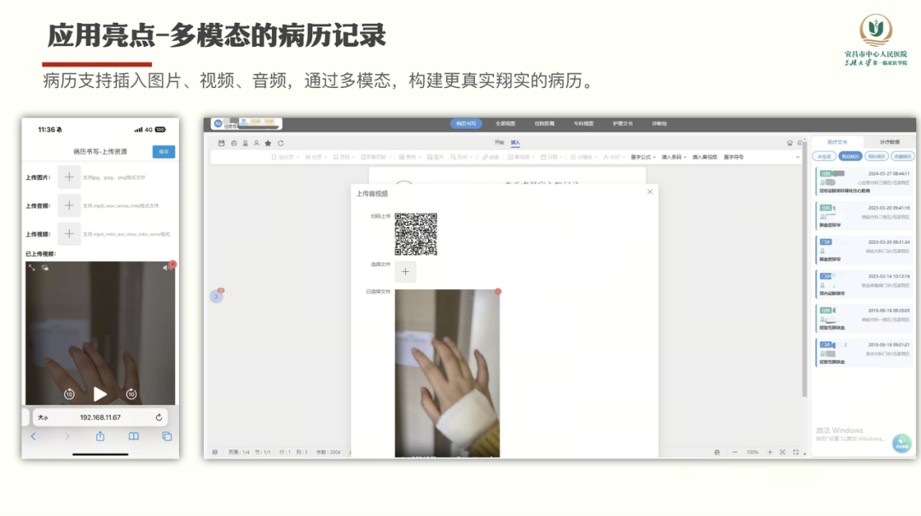Screen dimensions: 921x516
Task: Click the 链接 button in the ribbon
Action: (x=490, y=157)
